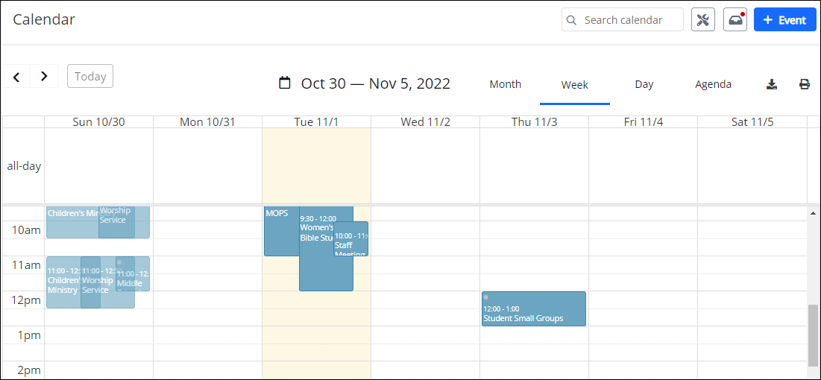The width and height of the screenshot is (821, 380).
Task: Go to the next week arrow
Action: pyautogui.click(x=44, y=76)
